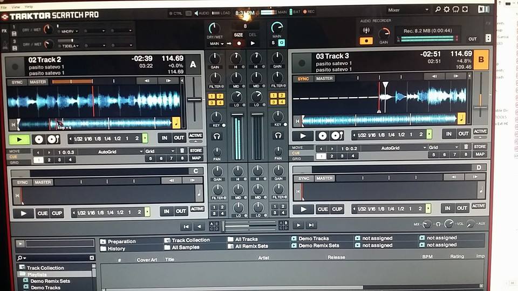Open FX unit 1 effect dropdown
This screenshot has height=291, width=518.
69,31
